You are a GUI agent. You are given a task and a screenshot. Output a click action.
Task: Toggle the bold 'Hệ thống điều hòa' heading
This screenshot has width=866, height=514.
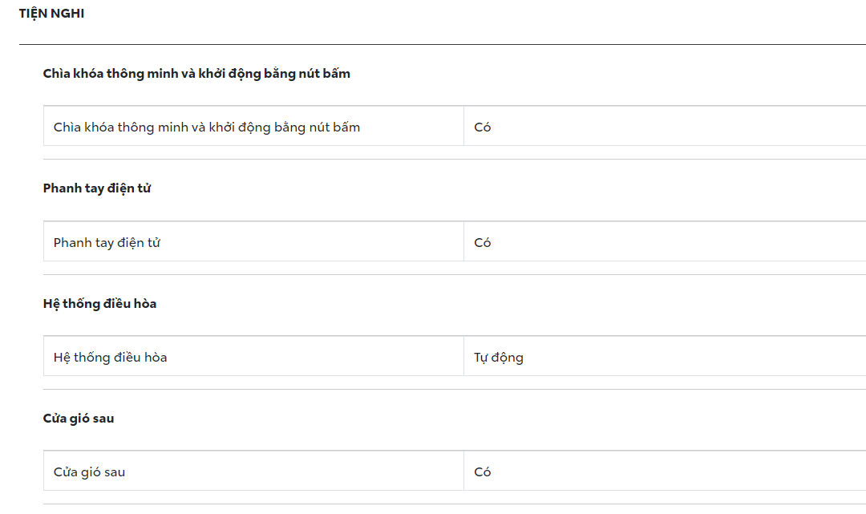[99, 304]
